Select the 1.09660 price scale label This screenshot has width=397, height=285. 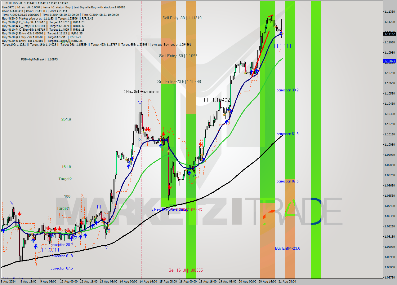pyautogui.click(x=390, y=186)
